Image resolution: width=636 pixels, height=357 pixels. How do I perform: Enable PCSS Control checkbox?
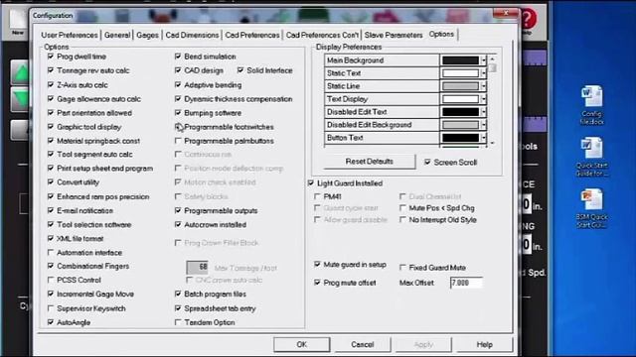[51, 280]
